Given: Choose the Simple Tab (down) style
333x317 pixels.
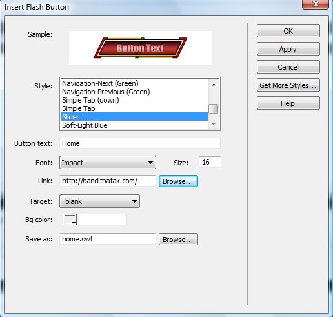Looking at the screenshot, I should [134, 100].
